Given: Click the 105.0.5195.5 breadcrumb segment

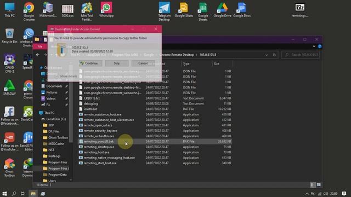Looking at the screenshot, I should (208, 55).
